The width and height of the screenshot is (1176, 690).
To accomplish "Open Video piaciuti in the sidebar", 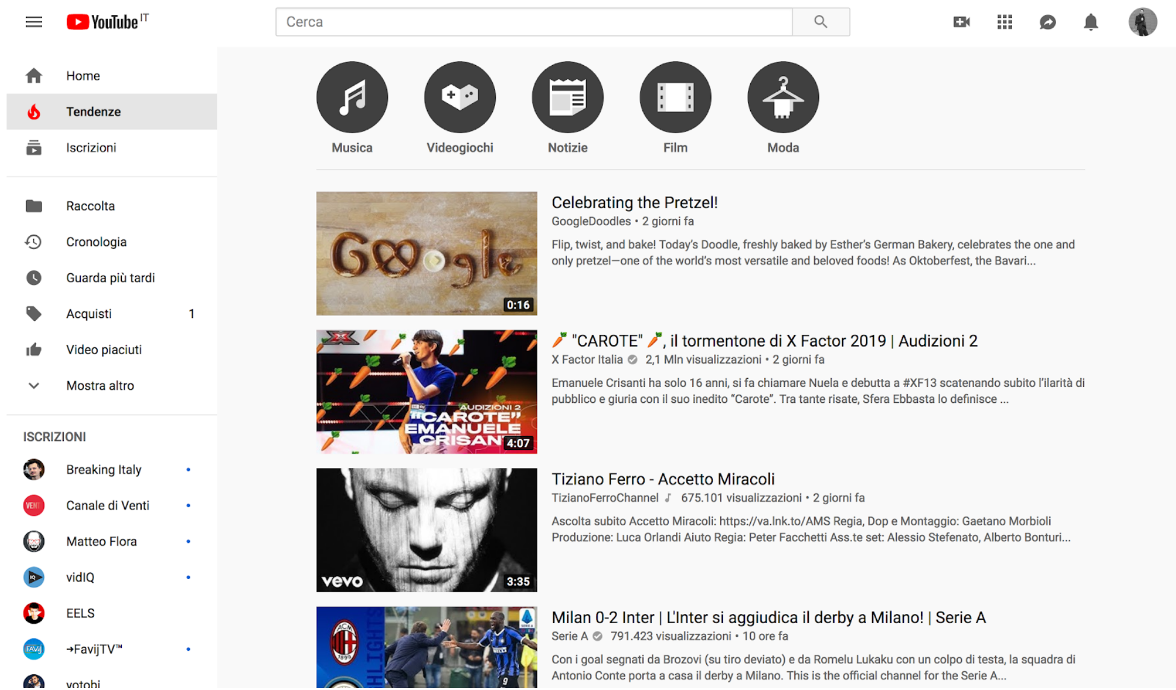I will click(x=112, y=350).
